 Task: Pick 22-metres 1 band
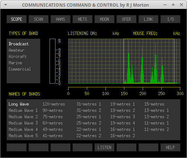click(89, 129)
